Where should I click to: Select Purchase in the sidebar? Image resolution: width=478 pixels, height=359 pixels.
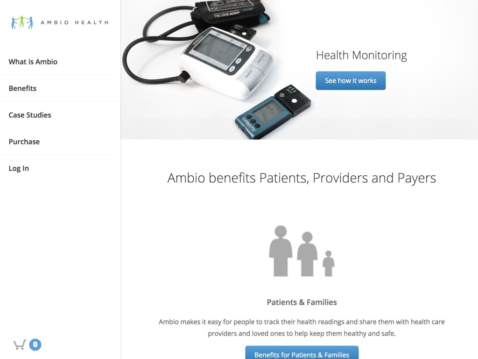point(24,142)
